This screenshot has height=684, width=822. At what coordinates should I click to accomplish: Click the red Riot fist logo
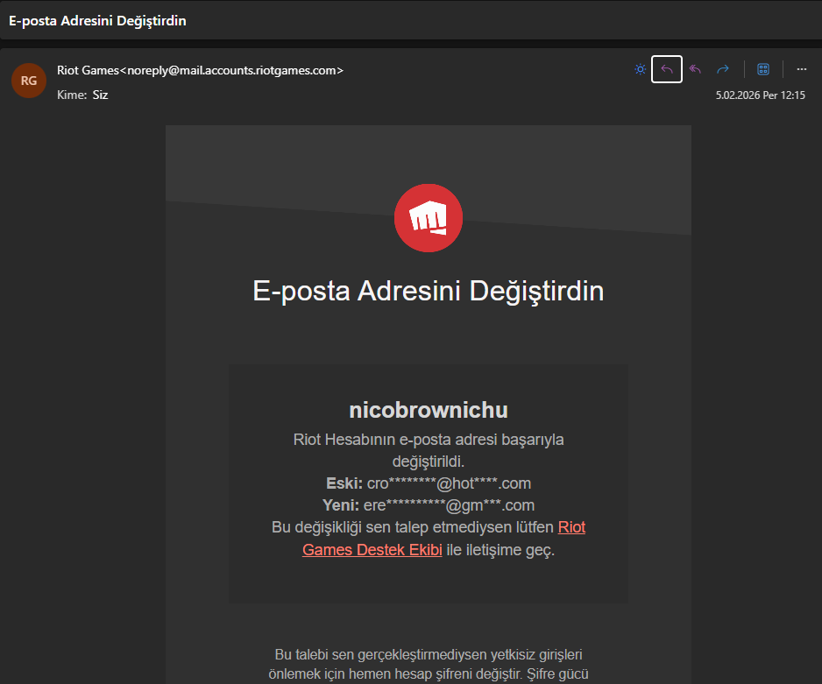coord(429,218)
